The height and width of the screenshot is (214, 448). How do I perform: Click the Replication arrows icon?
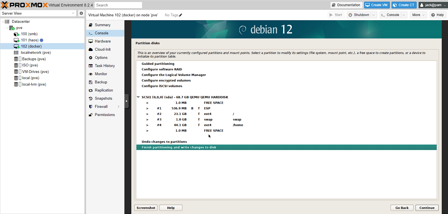coord(91,90)
